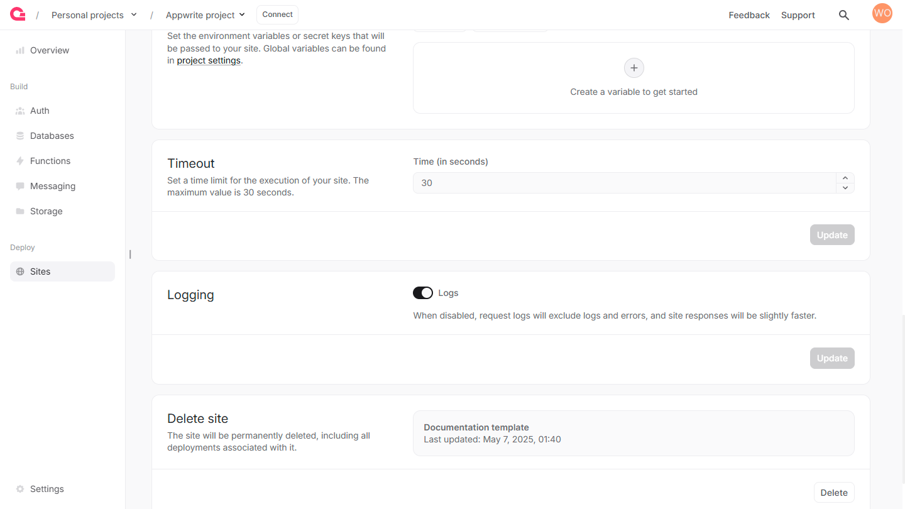The height and width of the screenshot is (509, 905).
Task: Disable the Logs toggle switch
Action: (423, 293)
